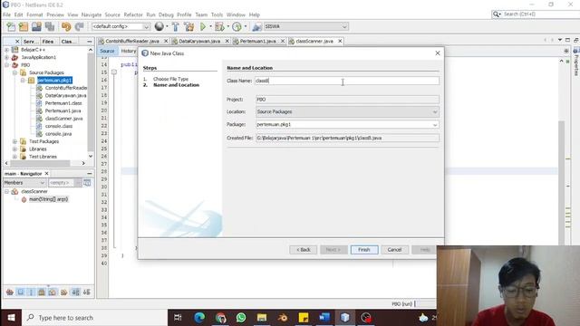The image size is (580, 326).
Task: Open Blender from taskbar
Action: pyautogui.click(x=283, y=318)
